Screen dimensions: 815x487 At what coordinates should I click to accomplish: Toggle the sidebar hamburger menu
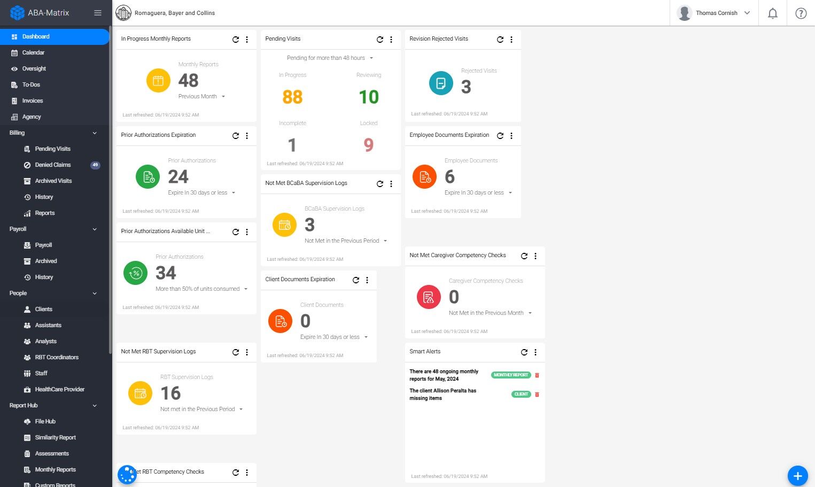[98, 13]
